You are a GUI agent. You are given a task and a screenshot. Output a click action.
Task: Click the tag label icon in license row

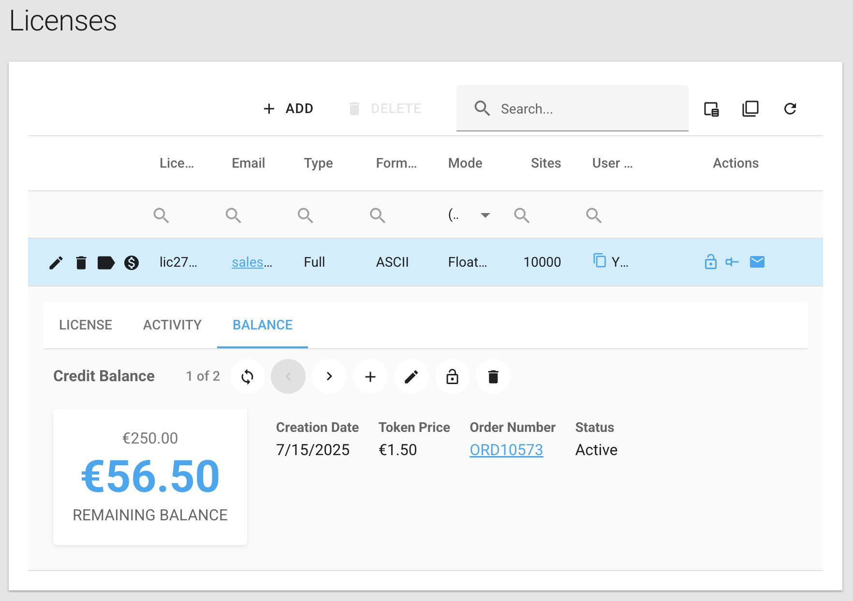coord(106,262)
